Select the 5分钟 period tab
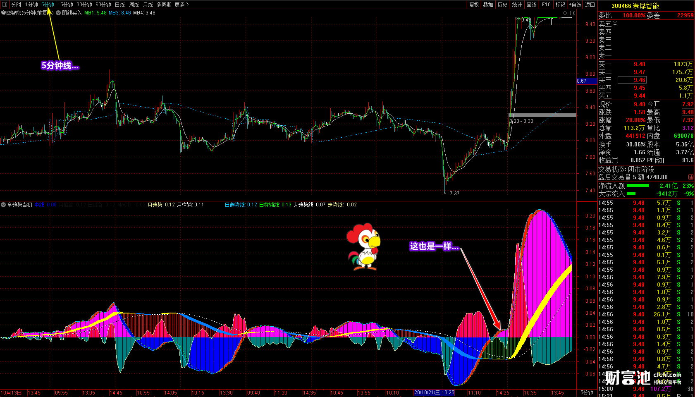This screenshot has height=397, width=695. [48, 5]
